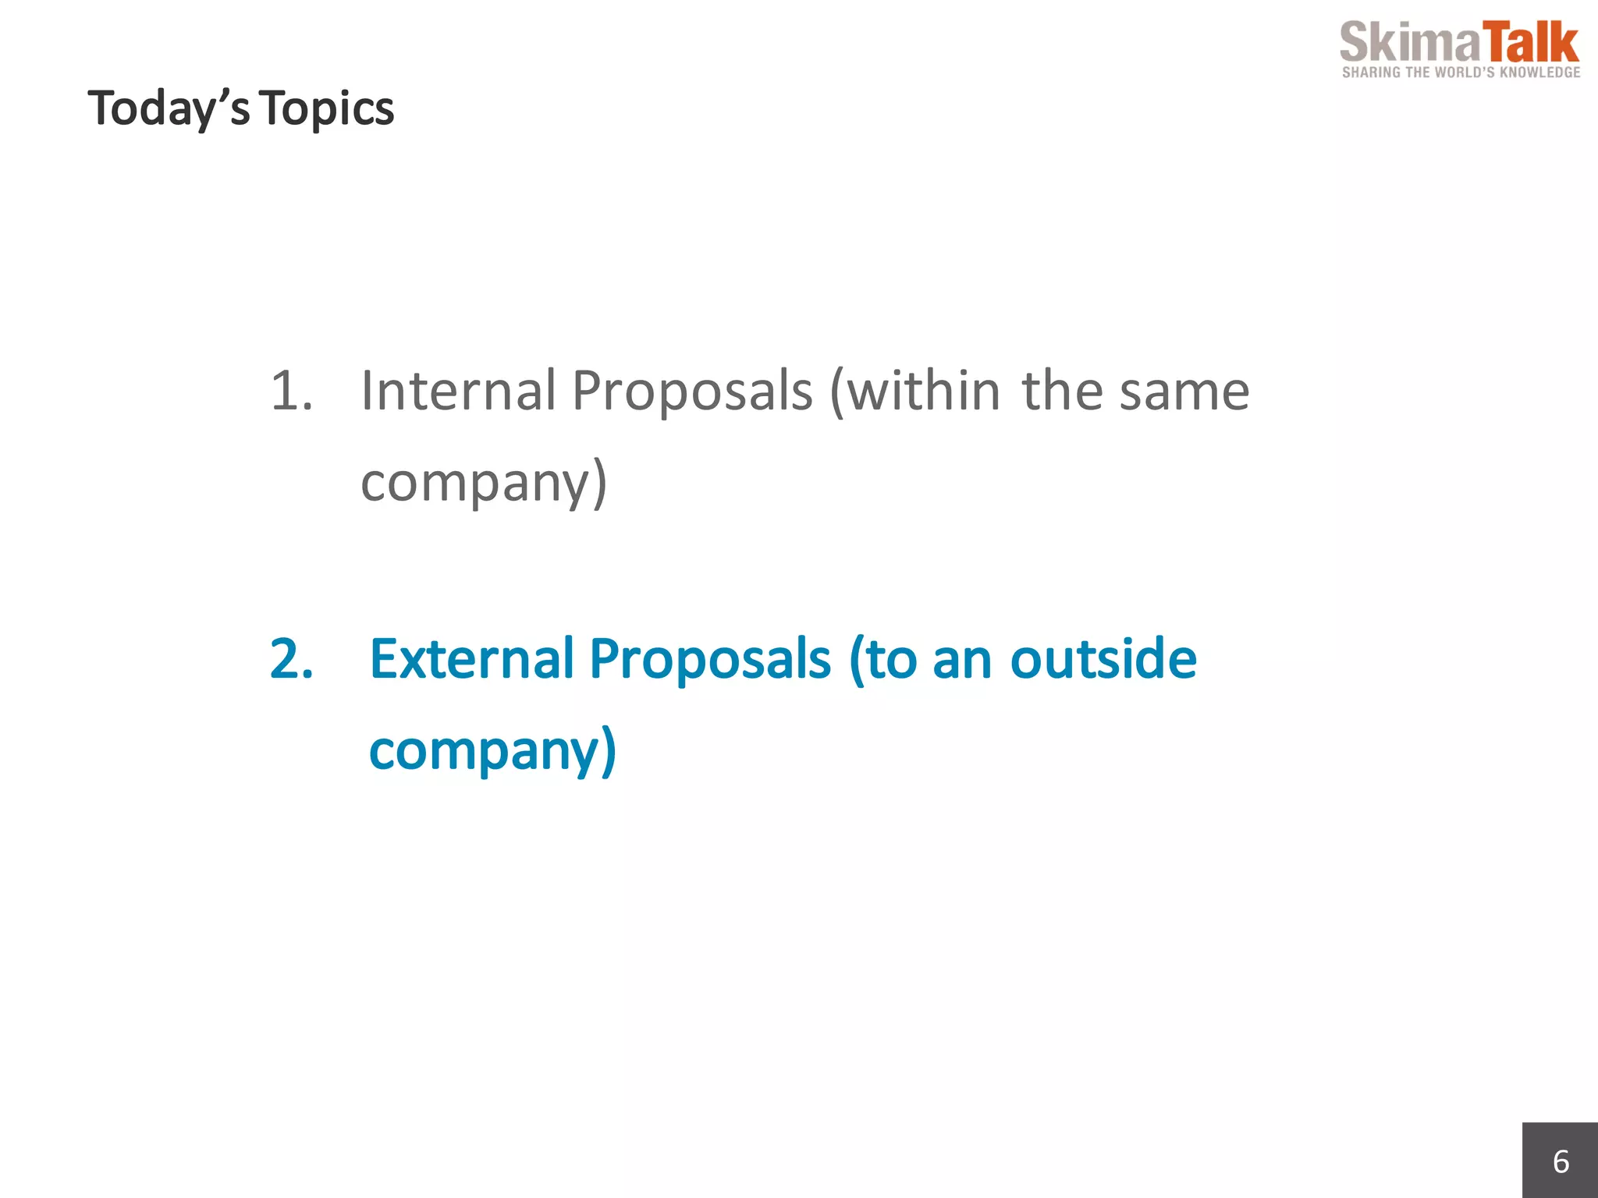The height and width of the screenshot is (1198, 1598).
Task: Click the blue word "outside"
Action: 1103,659
